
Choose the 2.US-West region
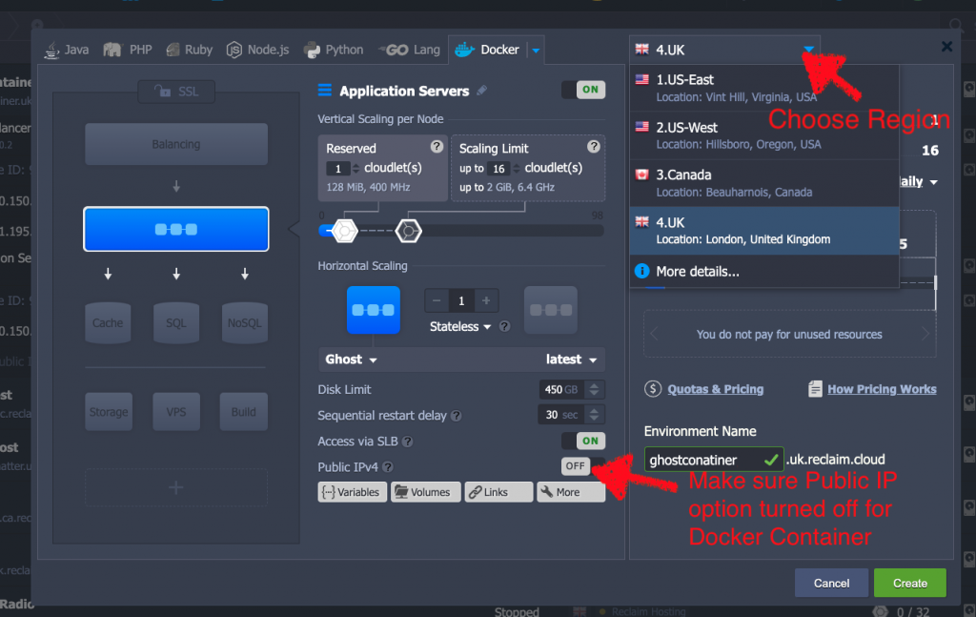click(764, 135)
